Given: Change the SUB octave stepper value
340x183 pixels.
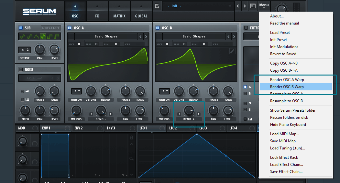Looking at the screenshot, I should pyautogui.click(x=24, y=50).
